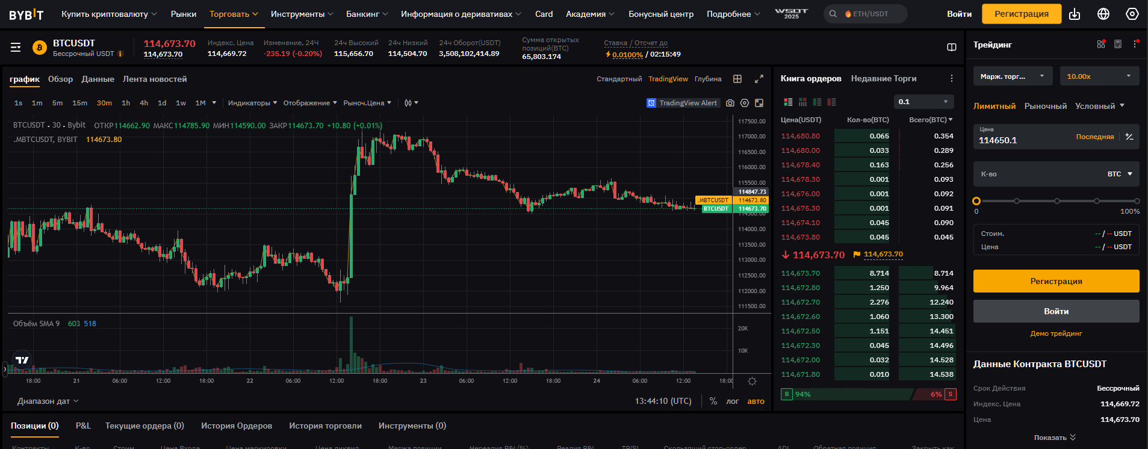Switch to the Обзор tab
1148x449 pixels.
coord(60,79)
